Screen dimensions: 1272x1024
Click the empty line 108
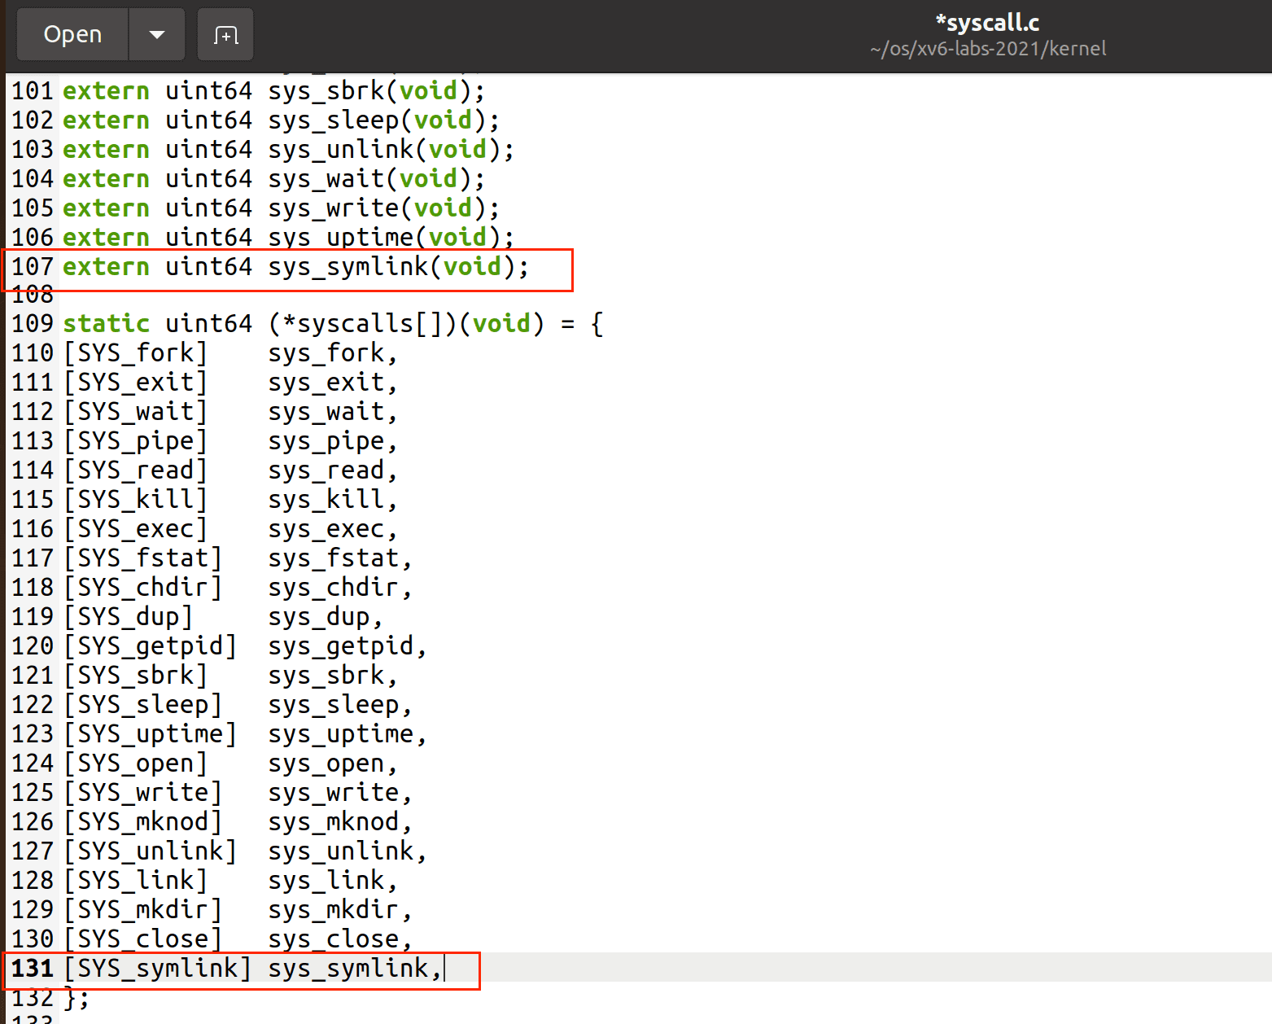(x=244, y=295)
